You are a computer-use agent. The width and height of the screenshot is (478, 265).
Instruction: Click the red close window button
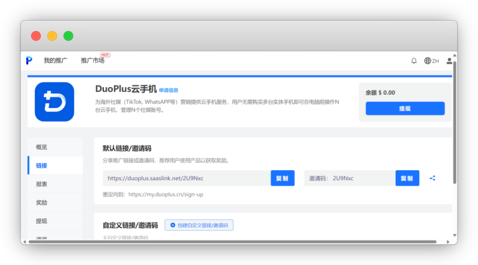36,36
